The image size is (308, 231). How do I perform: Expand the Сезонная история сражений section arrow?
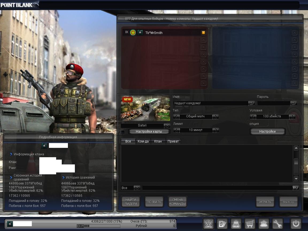tap(11, 177)
